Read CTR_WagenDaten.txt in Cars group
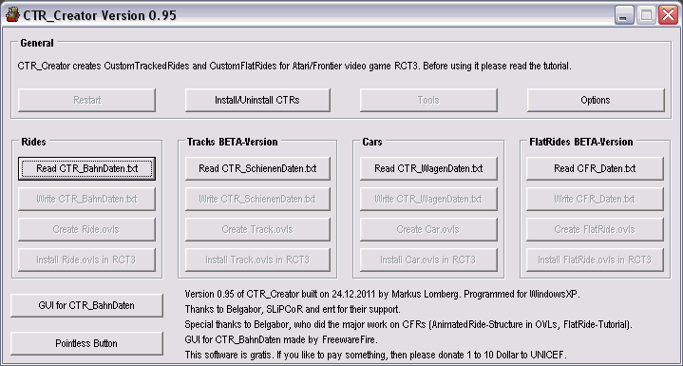Image resolution: width=683 pixels, height=366 pixels. pyautogui.click(x=428, y=168)
